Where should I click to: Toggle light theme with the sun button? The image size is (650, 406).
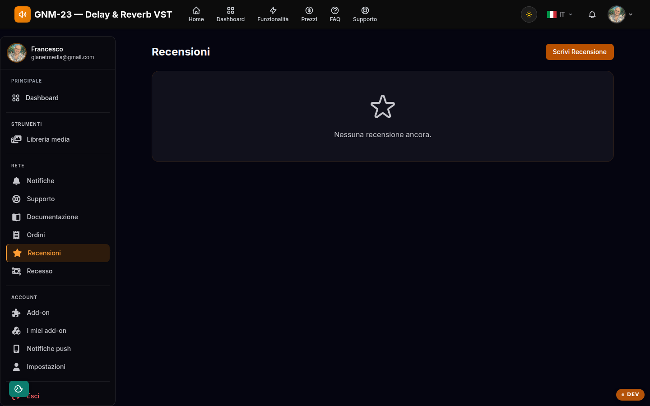(529, 14)
